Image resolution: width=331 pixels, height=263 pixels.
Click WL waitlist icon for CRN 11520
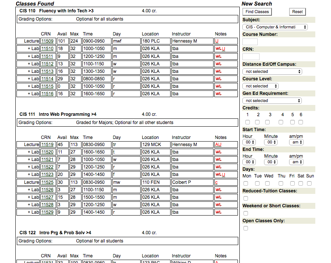pyautogui.click(x=218, y=152)
